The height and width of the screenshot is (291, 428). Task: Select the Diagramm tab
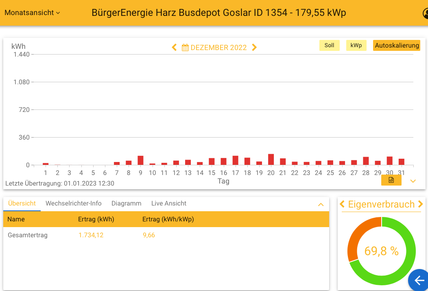126,203
